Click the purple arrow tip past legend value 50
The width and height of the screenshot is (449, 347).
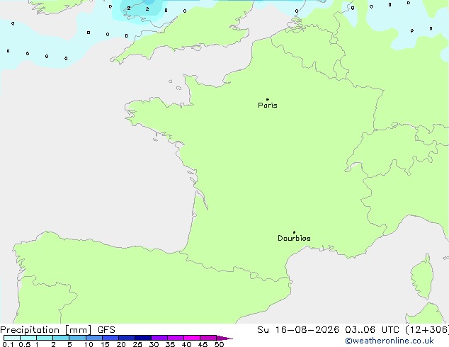[224, 338]
